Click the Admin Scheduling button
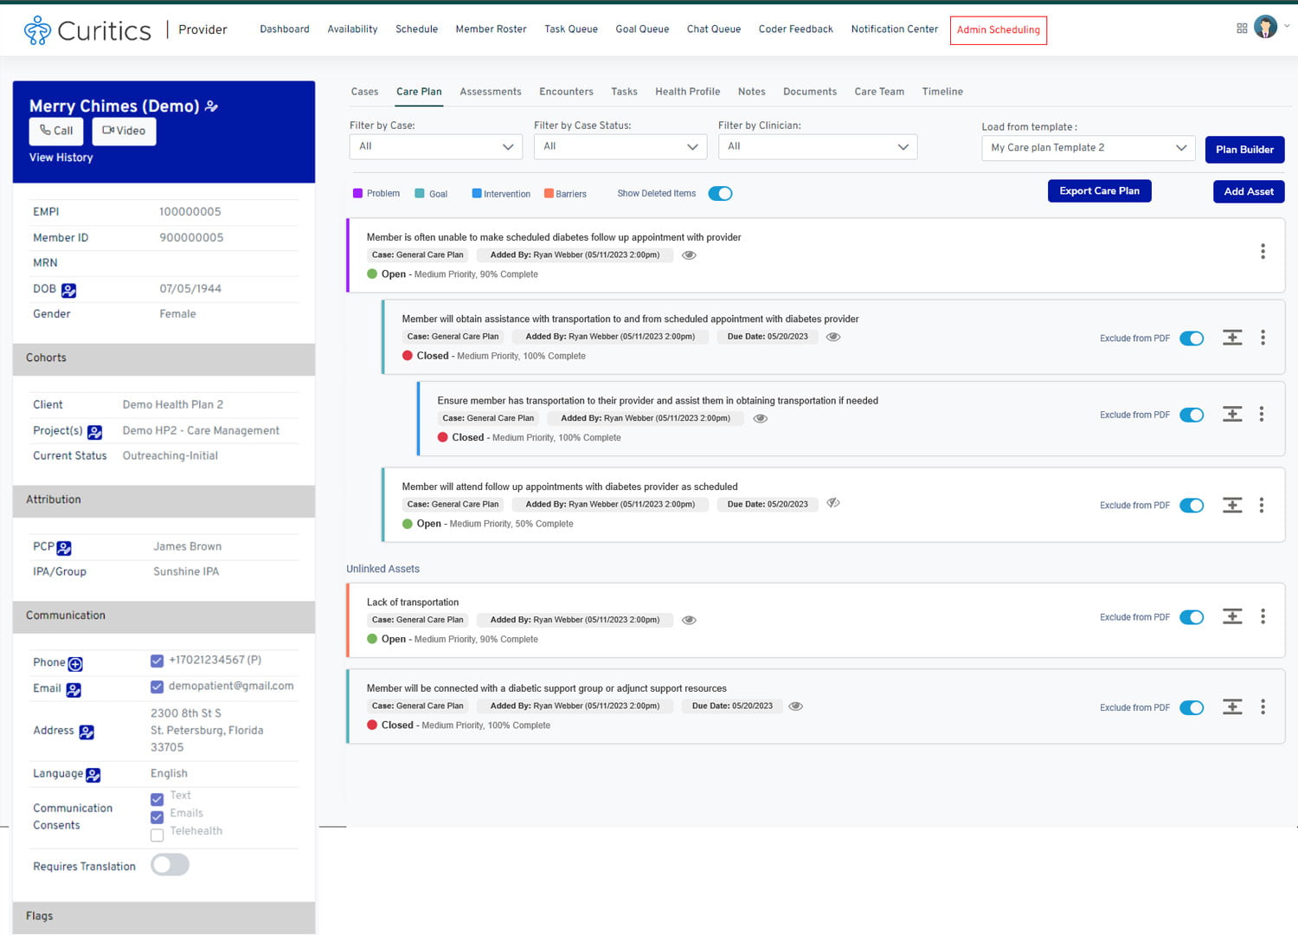This screenshot has width=1298, height=935. point(999,30)
